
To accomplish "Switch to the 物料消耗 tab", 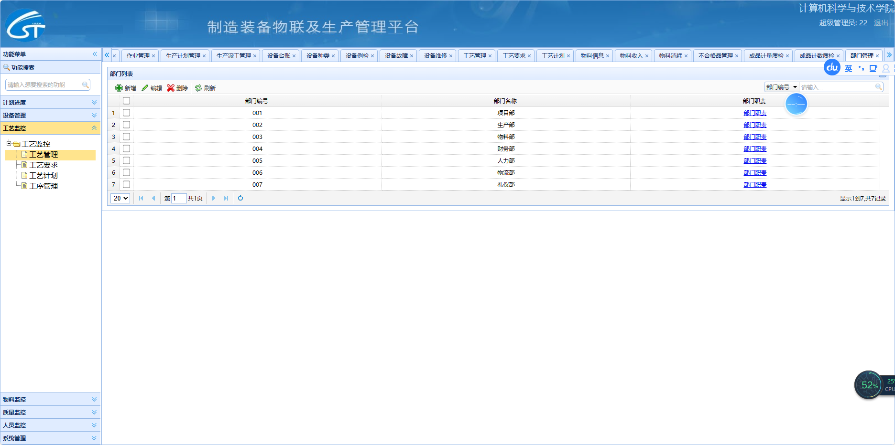I will click(671, 56).
